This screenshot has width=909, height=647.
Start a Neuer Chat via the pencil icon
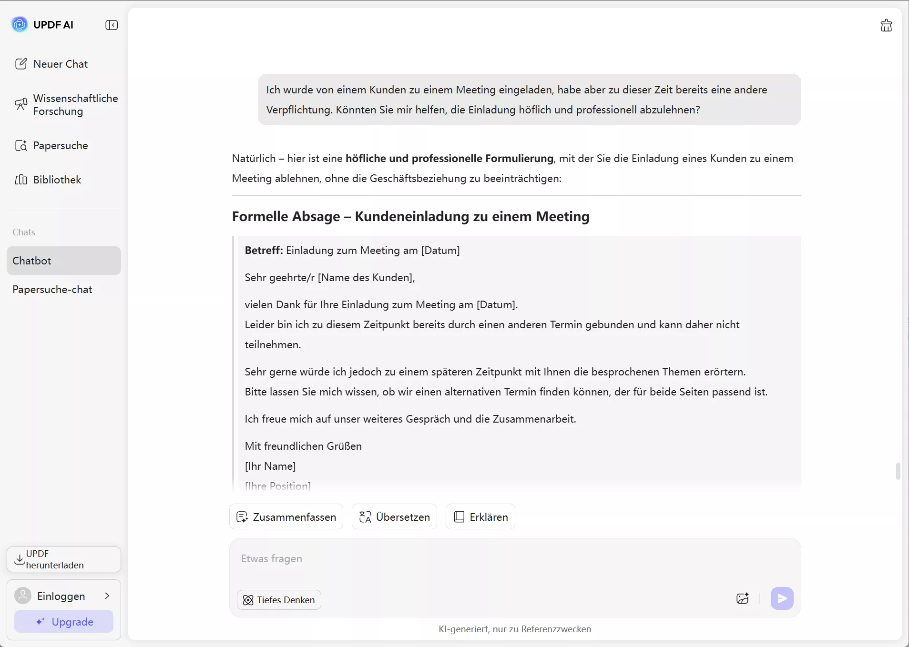tap(21, 63)
